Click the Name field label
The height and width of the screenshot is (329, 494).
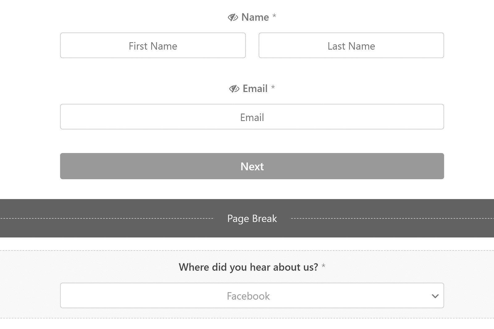click(254, 17)
